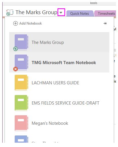Select the yellow LACHMAN USERS GUIDE notebook icon
Image resolution: width=118 pixels, height=147 pixels.
22,83
